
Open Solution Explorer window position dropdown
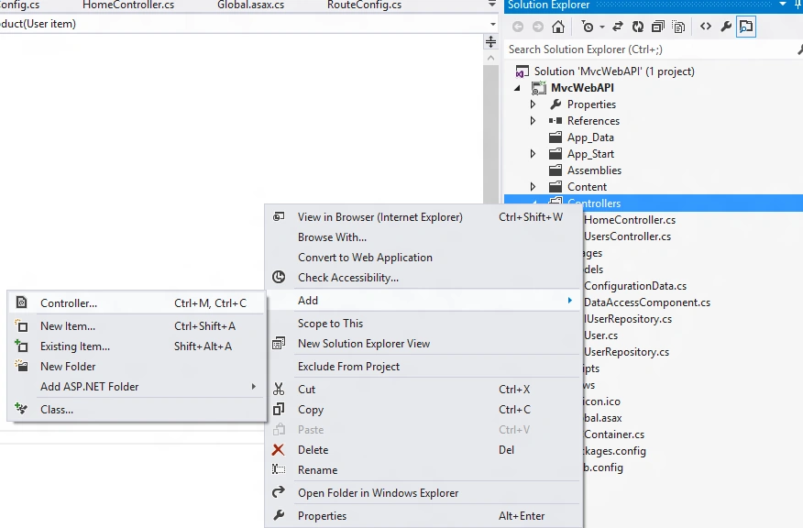pos(783,4)
